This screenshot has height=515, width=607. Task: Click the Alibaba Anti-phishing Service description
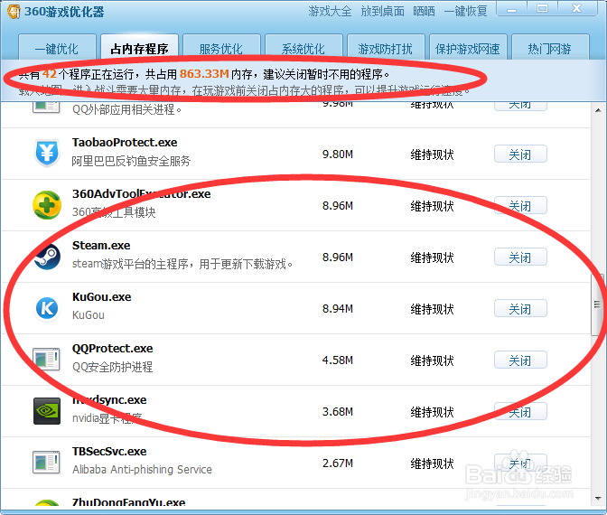pos(142,469)
